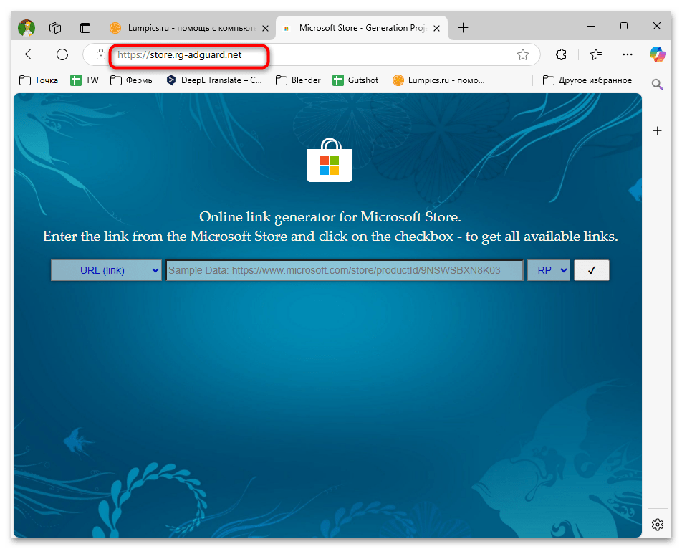Image resolution: width=682 pixels, height=549 pixels.
Task: Expand the RP ring dropdown
Action: (549, 270)
